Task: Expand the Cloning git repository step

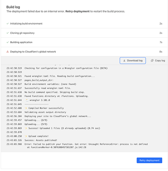Action: [84, 33]
